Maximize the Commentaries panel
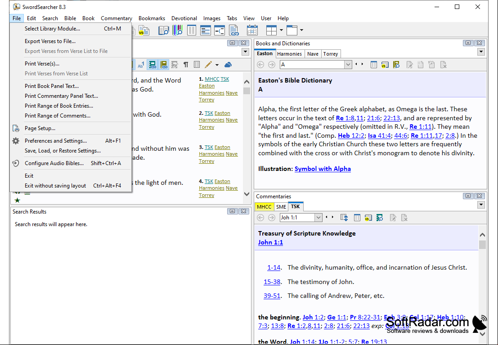The image size is (498, 345). (468, 196)
